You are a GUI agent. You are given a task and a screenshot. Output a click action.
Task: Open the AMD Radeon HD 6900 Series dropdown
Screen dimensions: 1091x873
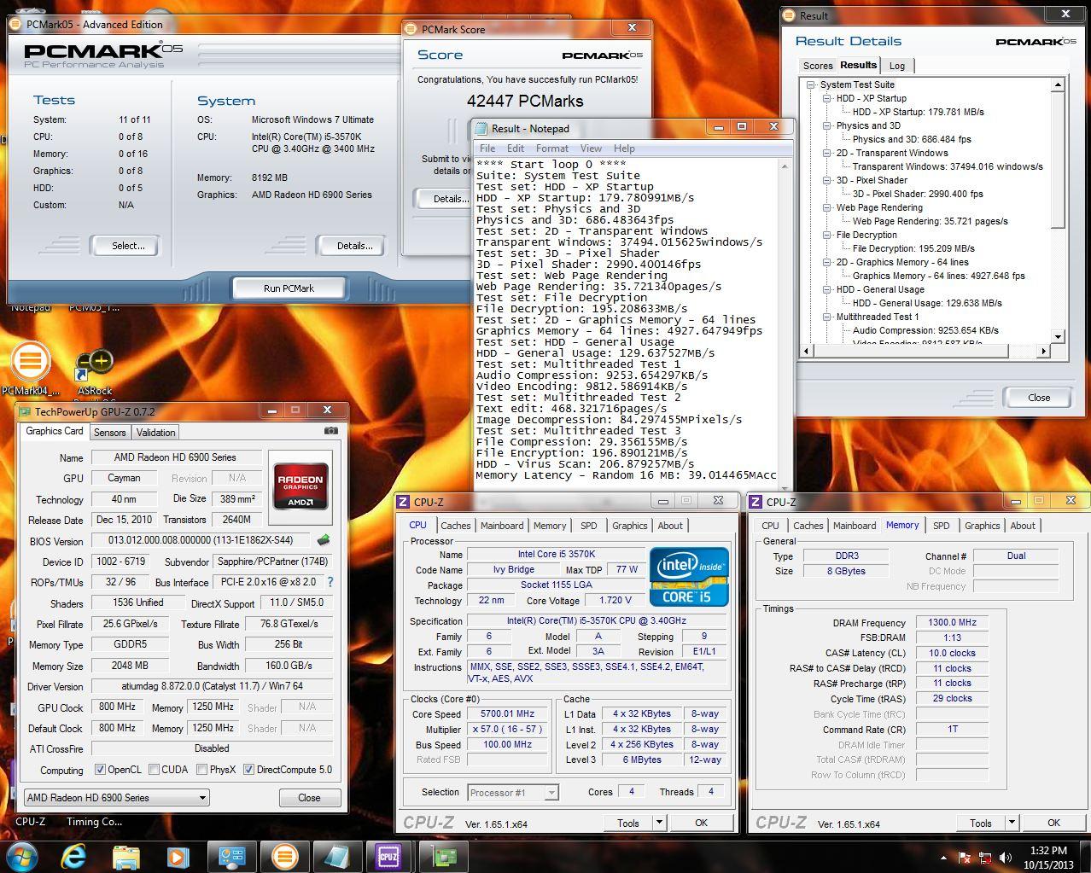point(116,798)
